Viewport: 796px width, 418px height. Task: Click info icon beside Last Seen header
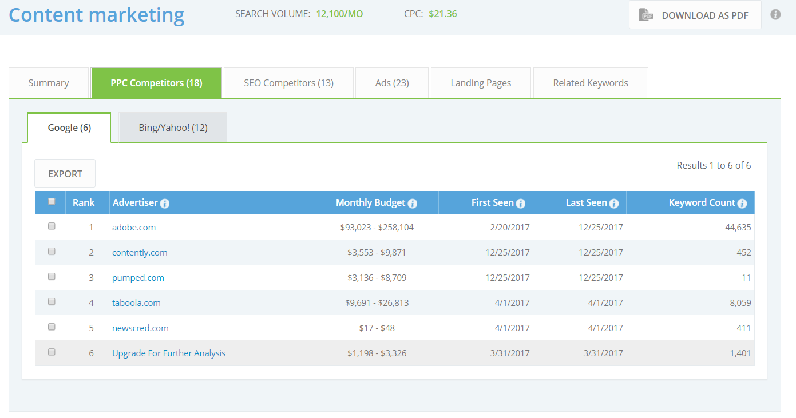pyautogui.click(x=614, y=204)
